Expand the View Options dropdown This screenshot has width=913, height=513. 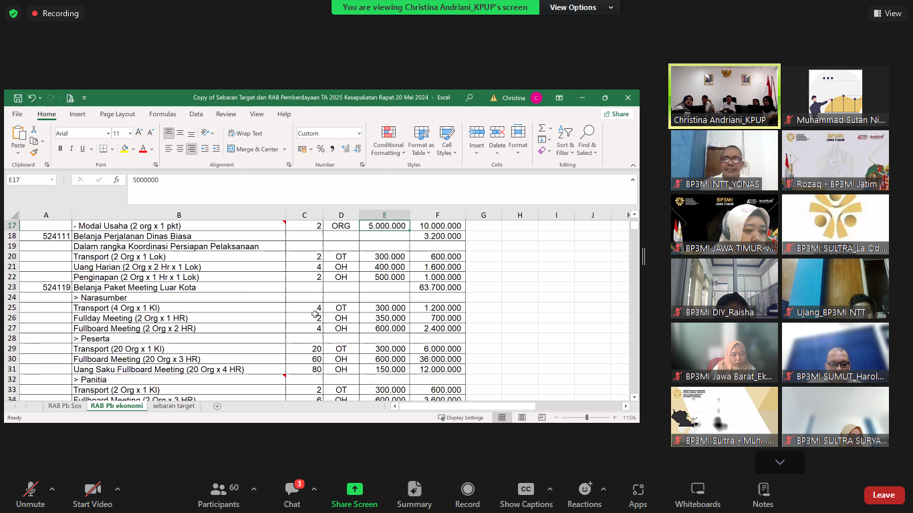tap(581, 7)
